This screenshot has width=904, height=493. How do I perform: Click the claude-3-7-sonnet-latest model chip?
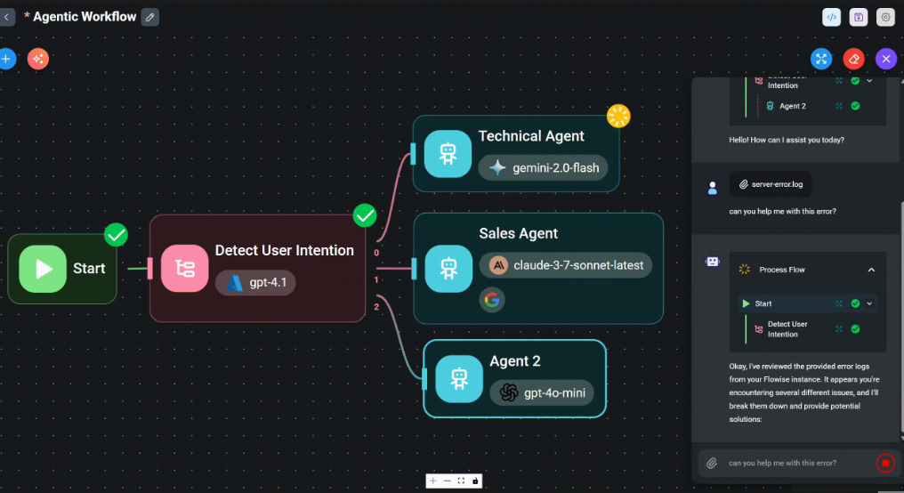click(x=566, y=265)
